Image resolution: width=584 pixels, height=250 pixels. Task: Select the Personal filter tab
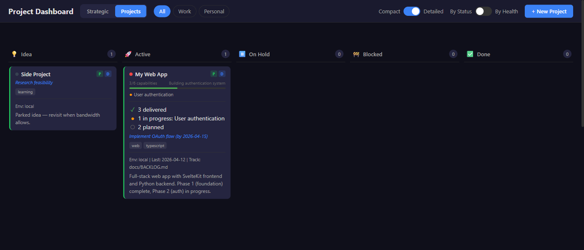pos(214,11)
